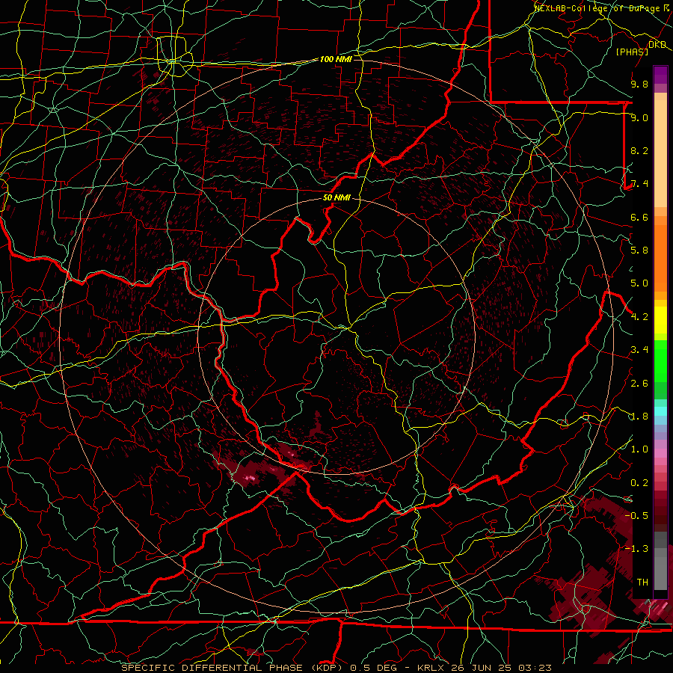Viewport: 673px width, 673px height.
Task: Click the 4.2 legend value
Action: tap(639, 317)
